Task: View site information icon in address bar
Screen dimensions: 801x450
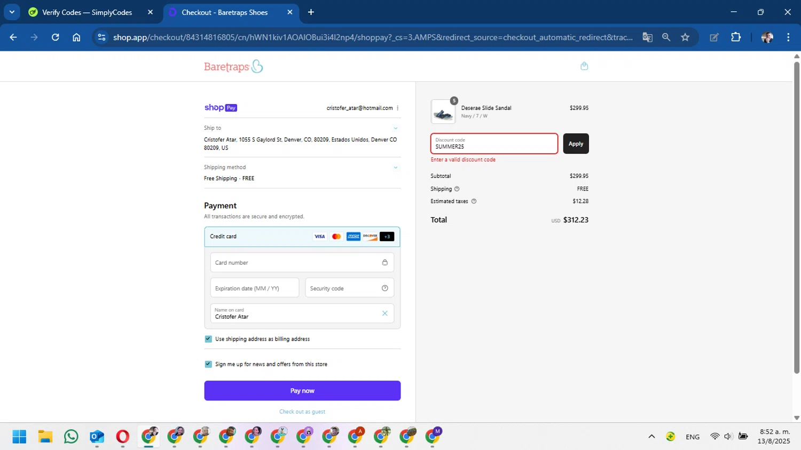Action: [101, 37]
